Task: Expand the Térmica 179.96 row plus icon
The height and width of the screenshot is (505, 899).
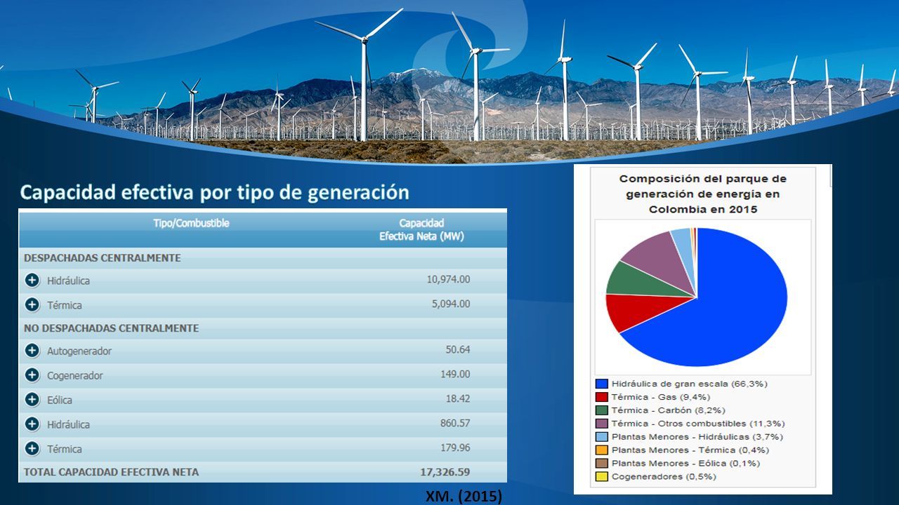Action: (x=32, y=448)
